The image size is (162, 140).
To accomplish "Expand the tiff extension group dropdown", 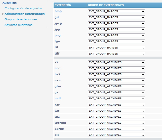I will [116, 54].
